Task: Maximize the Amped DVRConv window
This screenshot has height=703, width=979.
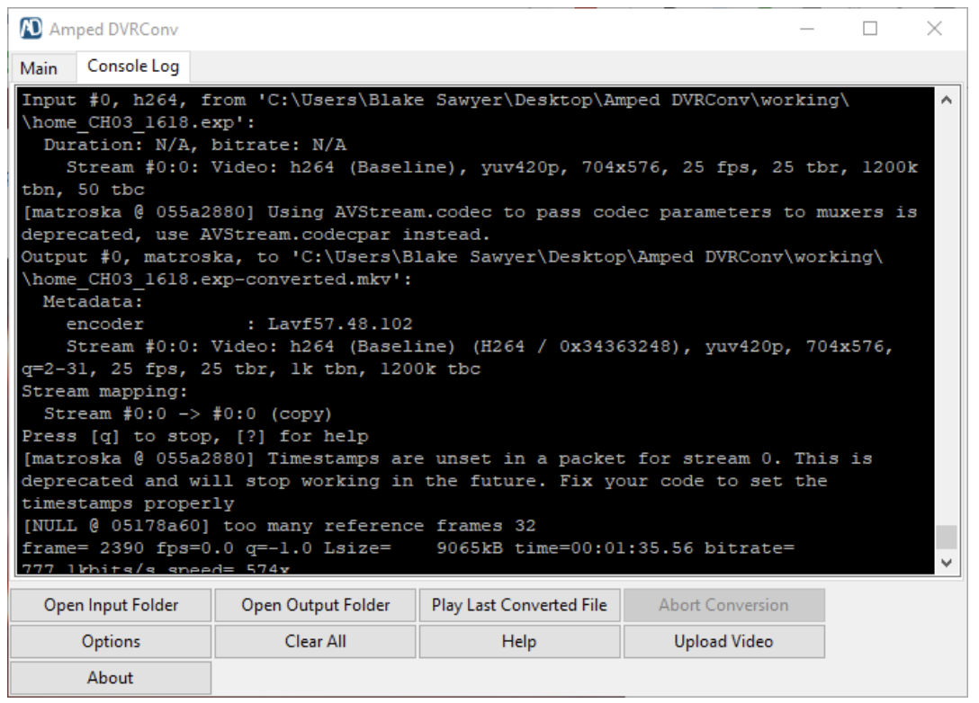Action: point(870,29)
